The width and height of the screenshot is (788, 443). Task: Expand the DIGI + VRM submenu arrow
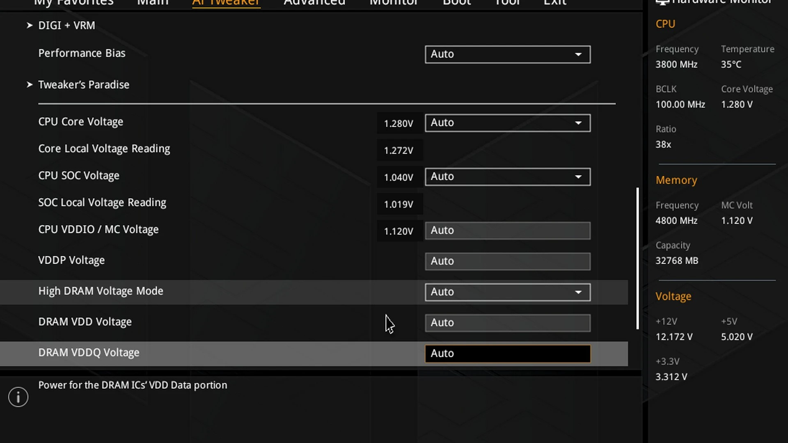pos(30,25)
